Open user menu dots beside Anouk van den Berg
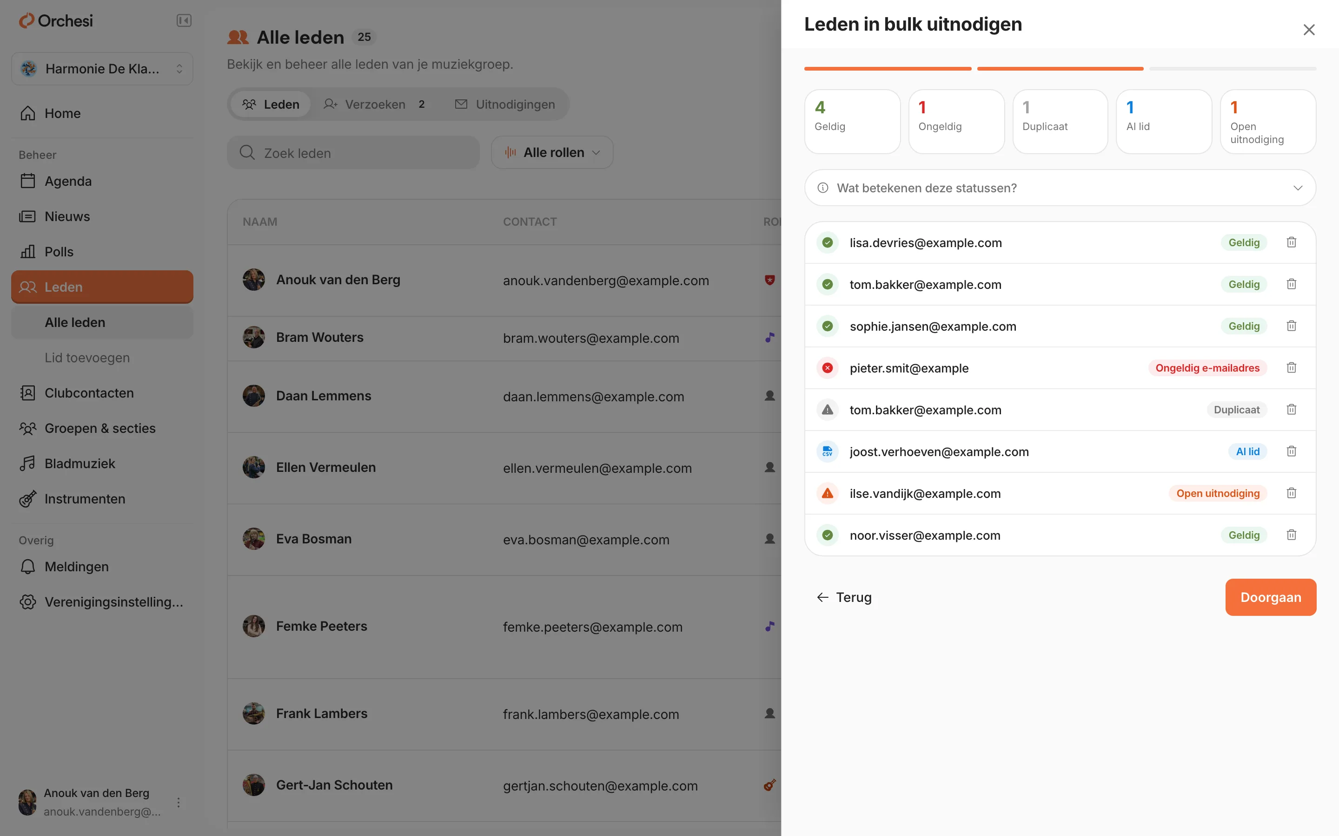The height and width of the screenshot is (836, 1339). 178,802
